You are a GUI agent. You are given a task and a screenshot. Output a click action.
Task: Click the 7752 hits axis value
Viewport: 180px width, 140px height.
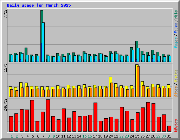coord(6,14)
